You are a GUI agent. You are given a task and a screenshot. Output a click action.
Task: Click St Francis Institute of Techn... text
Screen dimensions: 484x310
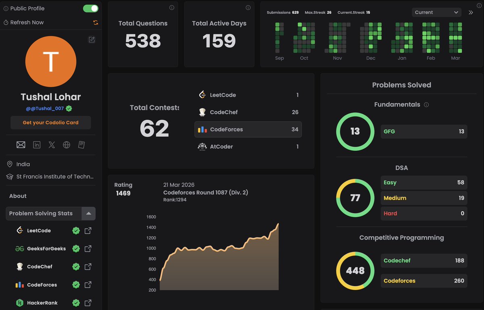[x=55, y=177]
